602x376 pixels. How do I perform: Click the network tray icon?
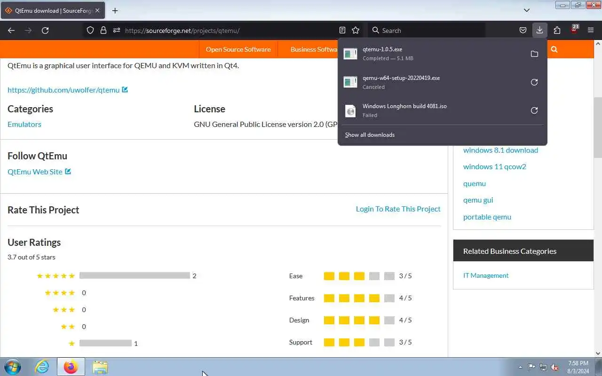[543, 367]
